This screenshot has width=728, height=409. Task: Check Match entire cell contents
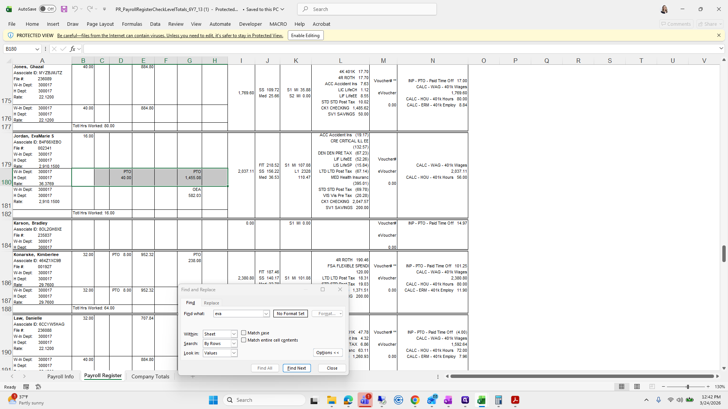point(244,340)
